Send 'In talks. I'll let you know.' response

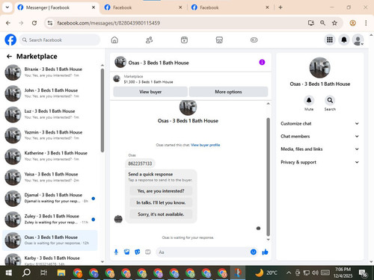click(x=161, y=202)
